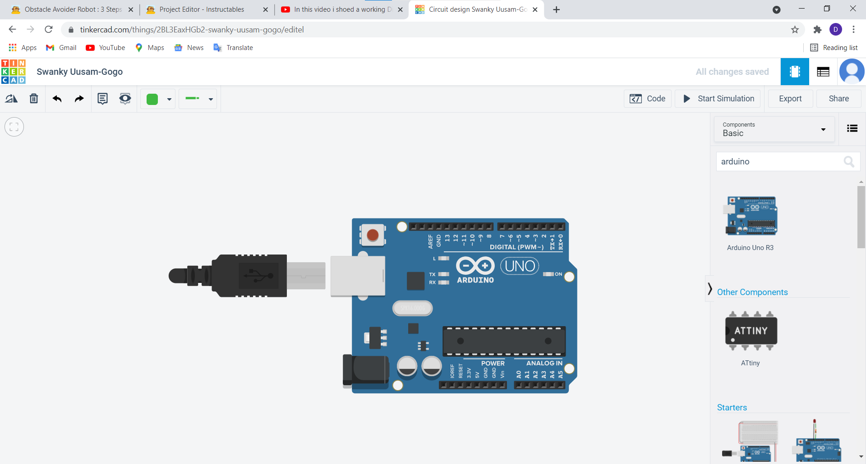Image resolution: width=866 pixels, height=464 pixels.
Task: Toggle the components list view icon
Action: pos(852,128)
